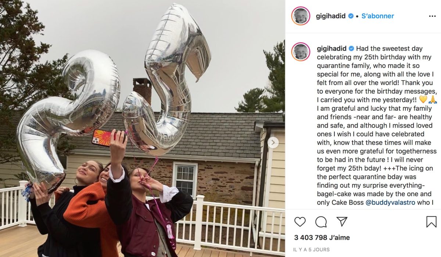Go to next photo with carousel arrow
The image size is (441, 257).
[273, 143]
